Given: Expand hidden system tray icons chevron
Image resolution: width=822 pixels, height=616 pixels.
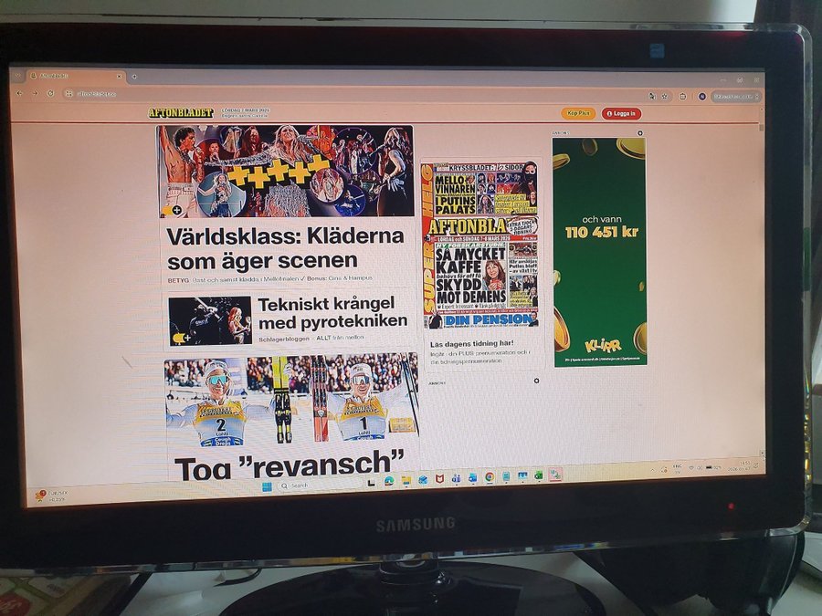Looking at the screenshot, I should [653, 469].
